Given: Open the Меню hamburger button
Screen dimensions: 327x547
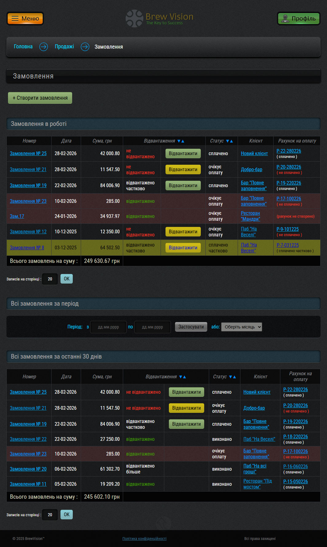Looking at the screenshot, I should click(x=25, y=18).
